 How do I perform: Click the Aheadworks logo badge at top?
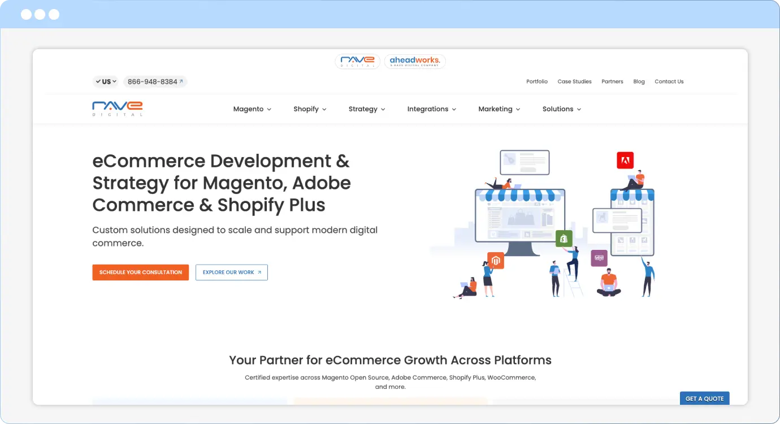tap(415, 61)
